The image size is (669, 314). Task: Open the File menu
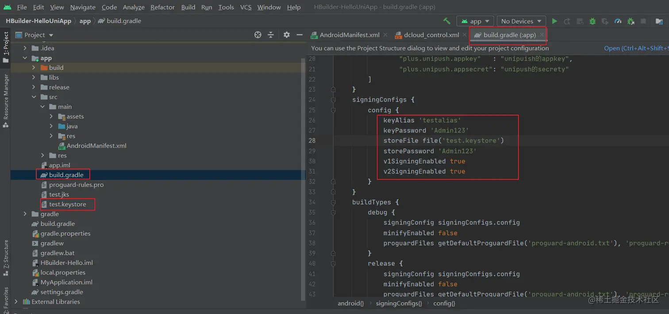coord(22,7)
